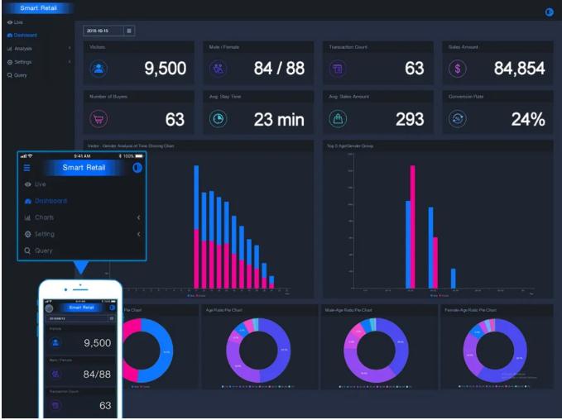Toggle the theme icon on the phone screen

(x=113, y=308)
